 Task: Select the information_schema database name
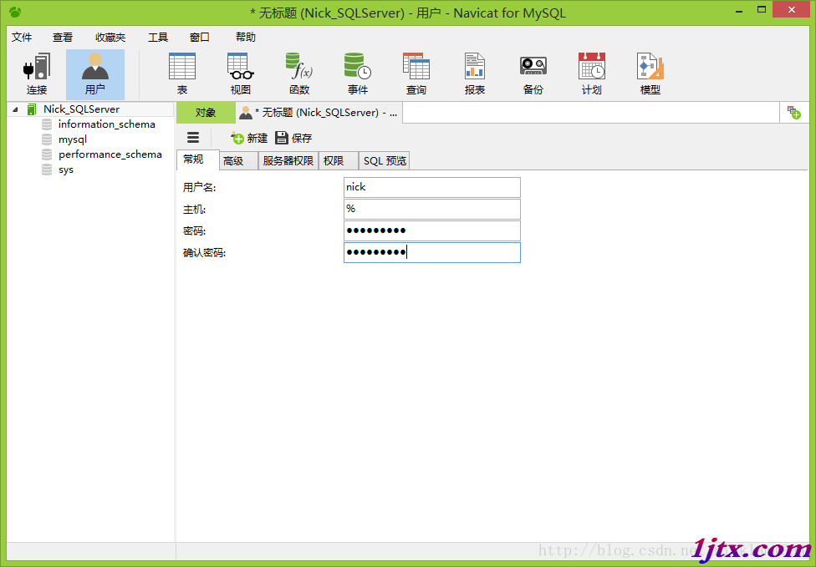pyautogui.click(x=107, y=124)
